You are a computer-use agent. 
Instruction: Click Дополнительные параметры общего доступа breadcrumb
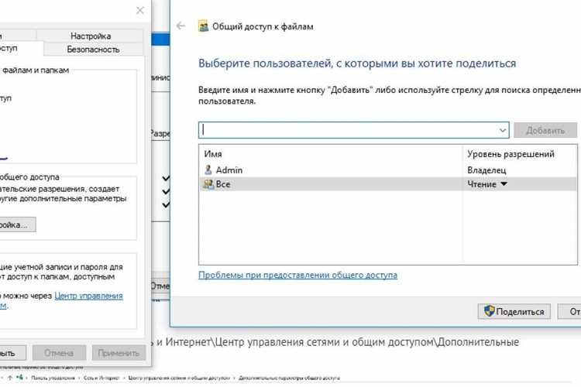point(289,378)
